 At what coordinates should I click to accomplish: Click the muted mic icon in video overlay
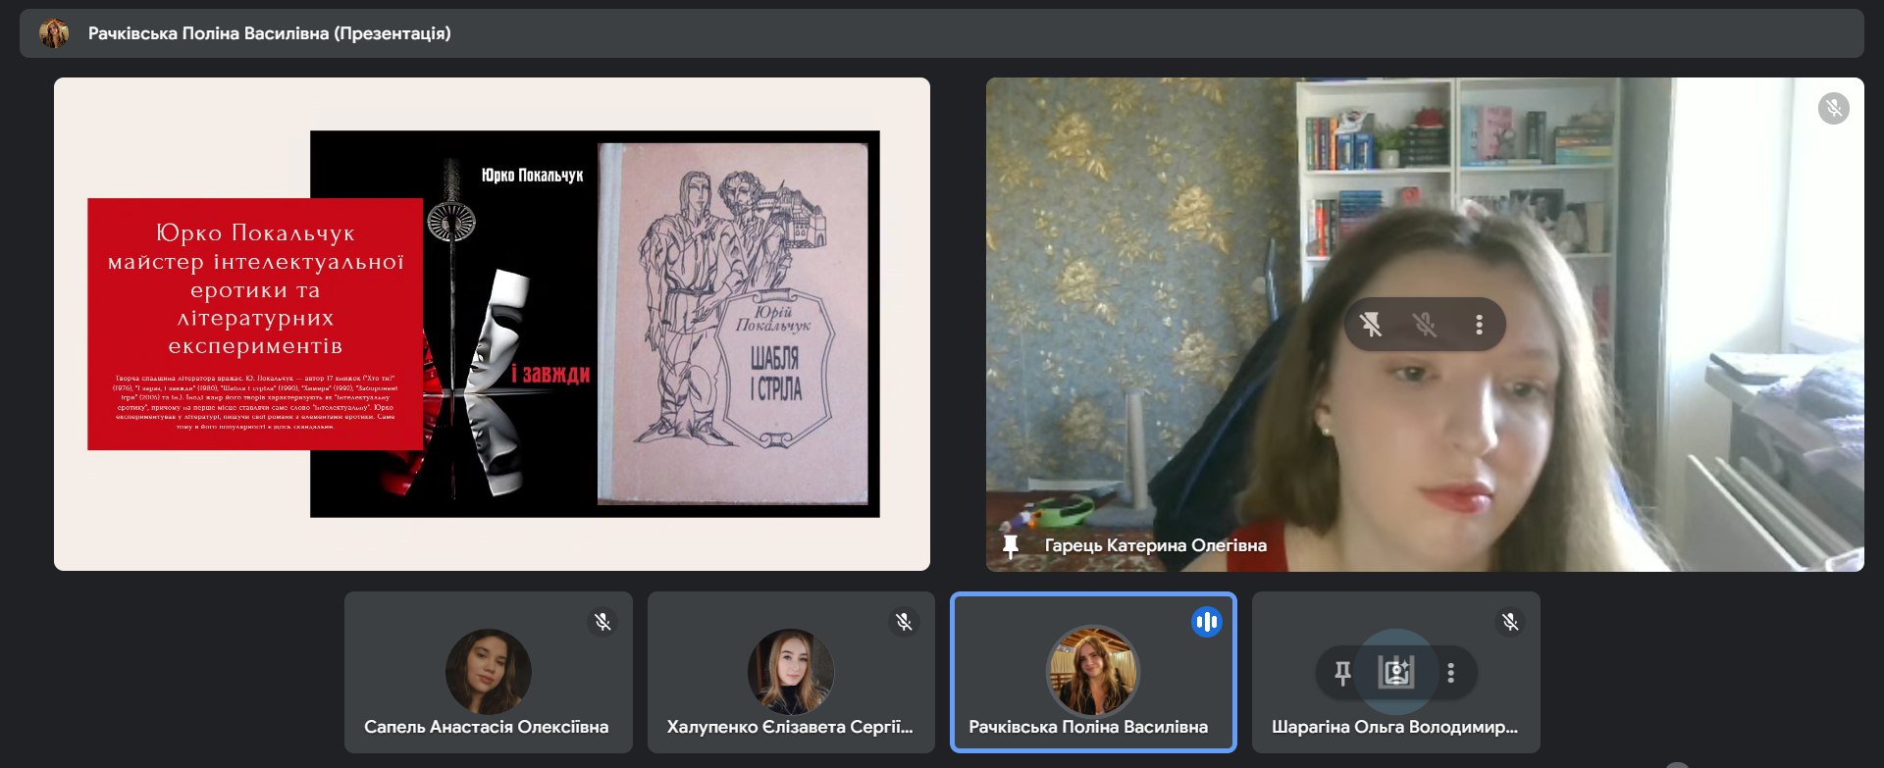pyautogui.click(x=1425, y=325)
